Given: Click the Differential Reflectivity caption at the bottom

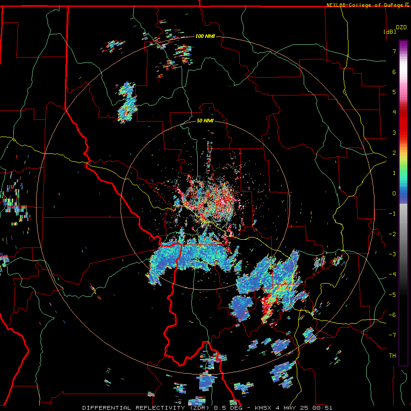Looking at the screenshot, I should [207, 408].
